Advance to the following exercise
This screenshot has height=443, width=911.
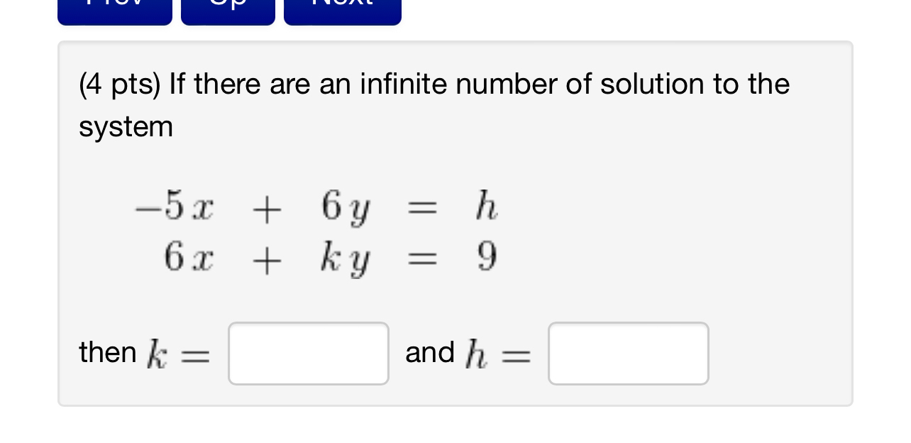point(342,7)
